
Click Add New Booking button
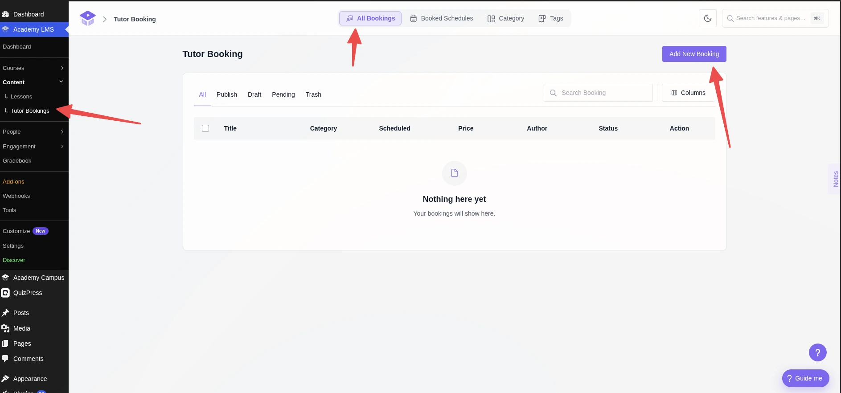point(694,54)
